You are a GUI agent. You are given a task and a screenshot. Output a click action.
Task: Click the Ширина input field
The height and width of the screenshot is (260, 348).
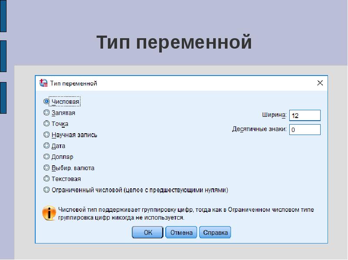click(304, 115)
